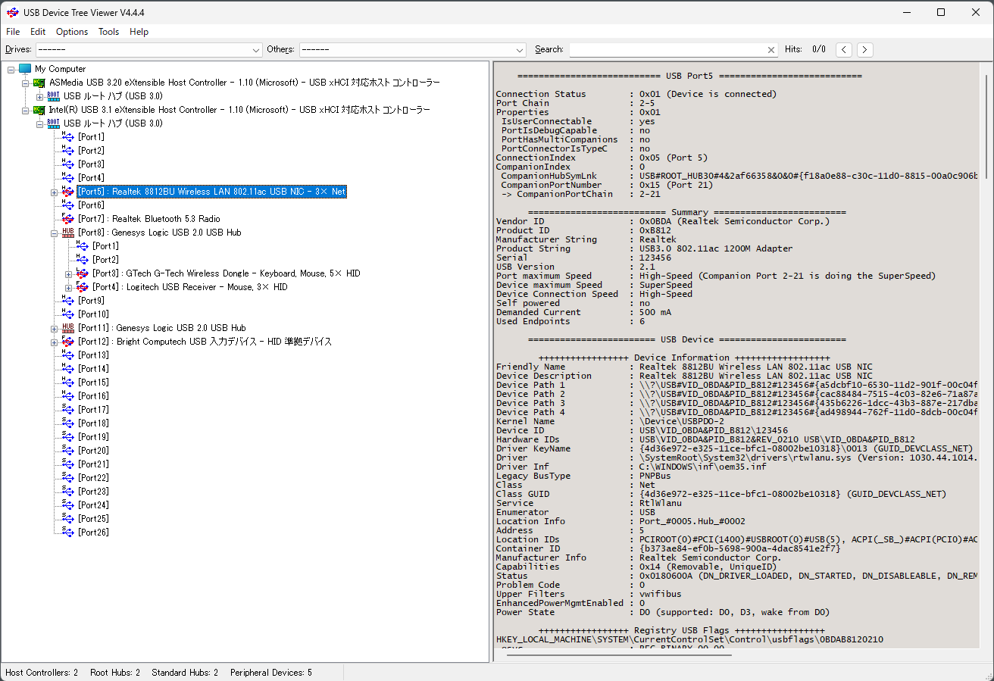Viewport: 994px width, 681px height.
Task: Collapse the My Computer tree node
Action: coord(11,69)
